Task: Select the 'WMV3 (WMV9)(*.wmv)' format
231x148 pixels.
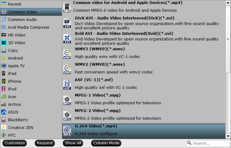Action: pyautogui.click(x=144, y=54)
